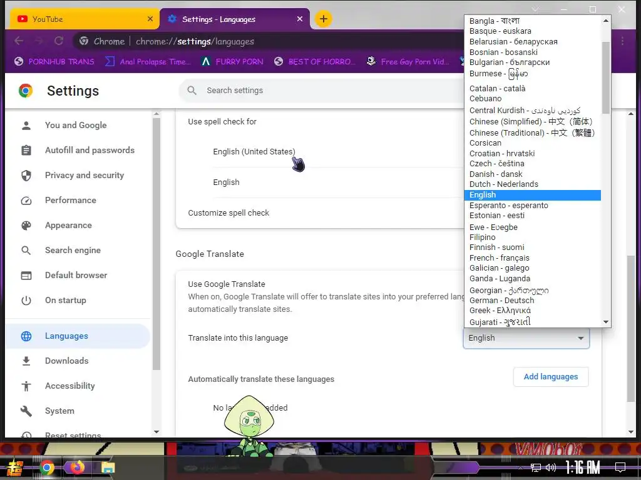Screen dimensions: 641x480
Task: Select highlighted English option in list
Action: pyautogui.click(x=532, y=195)
